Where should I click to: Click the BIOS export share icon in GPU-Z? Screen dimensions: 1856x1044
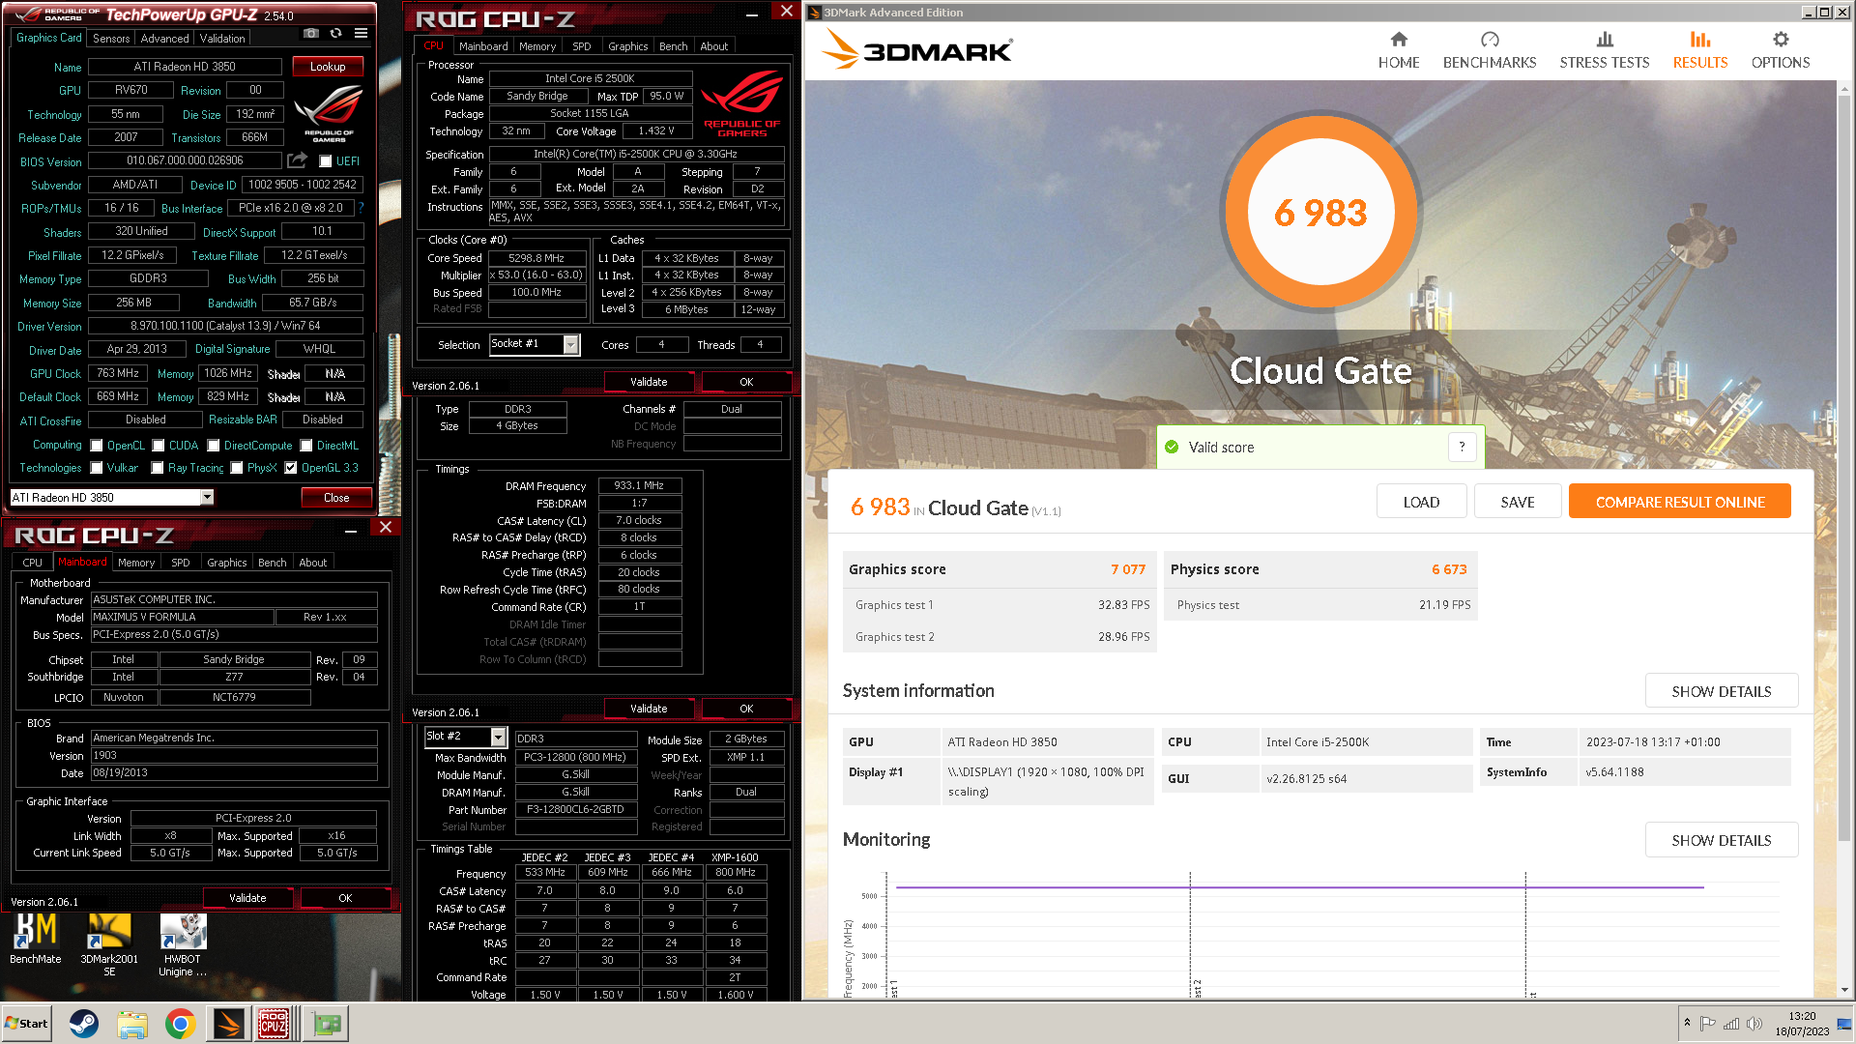(298, 160)
